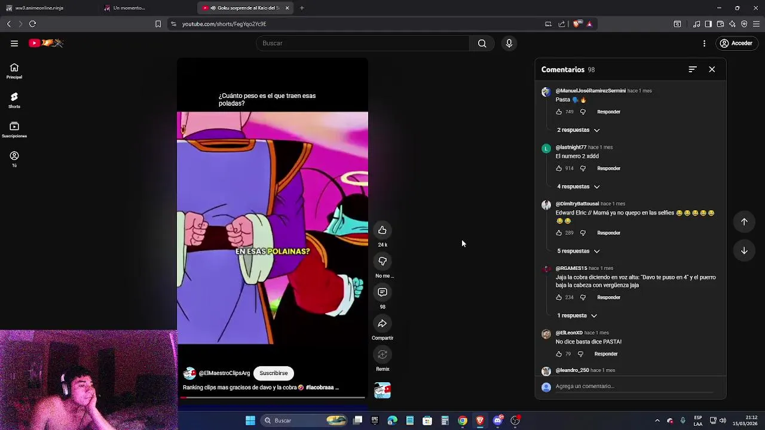This screenshot has width=765, height=430.
Task: Go to previous short with up arrow
Action: coord(744,222)
